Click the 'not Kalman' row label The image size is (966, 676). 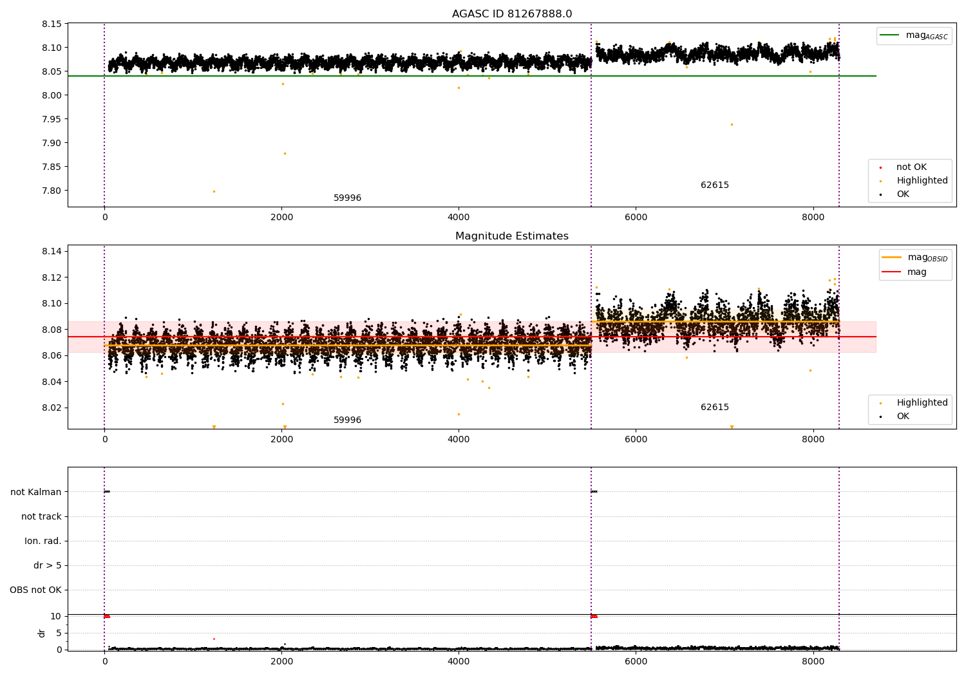click(36, 492)
